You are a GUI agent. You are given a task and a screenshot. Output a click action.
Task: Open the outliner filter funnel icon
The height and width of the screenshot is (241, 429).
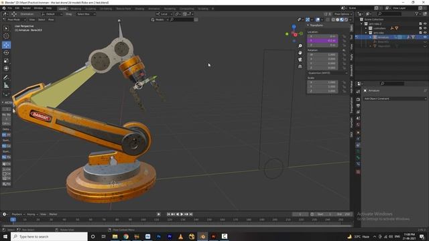[417, 13]
